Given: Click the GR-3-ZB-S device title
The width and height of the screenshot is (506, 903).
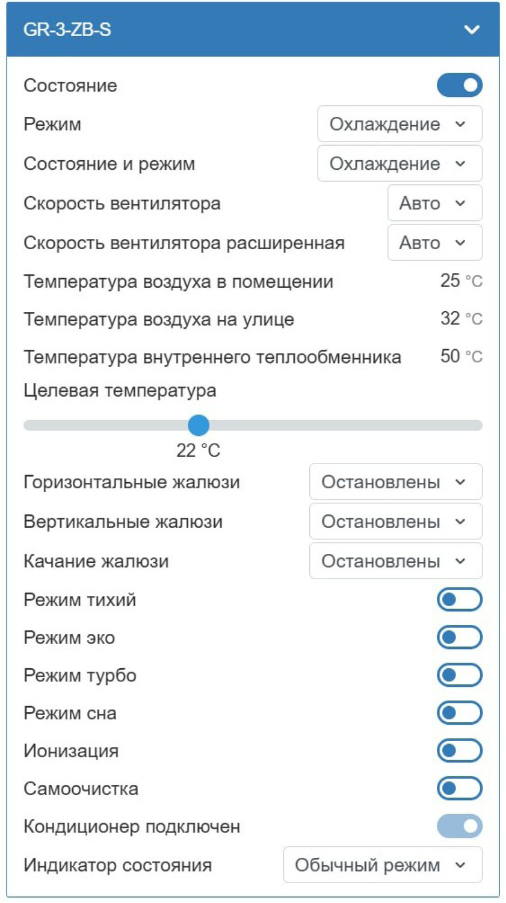Looking at the screenshot, I should [57, 28].
